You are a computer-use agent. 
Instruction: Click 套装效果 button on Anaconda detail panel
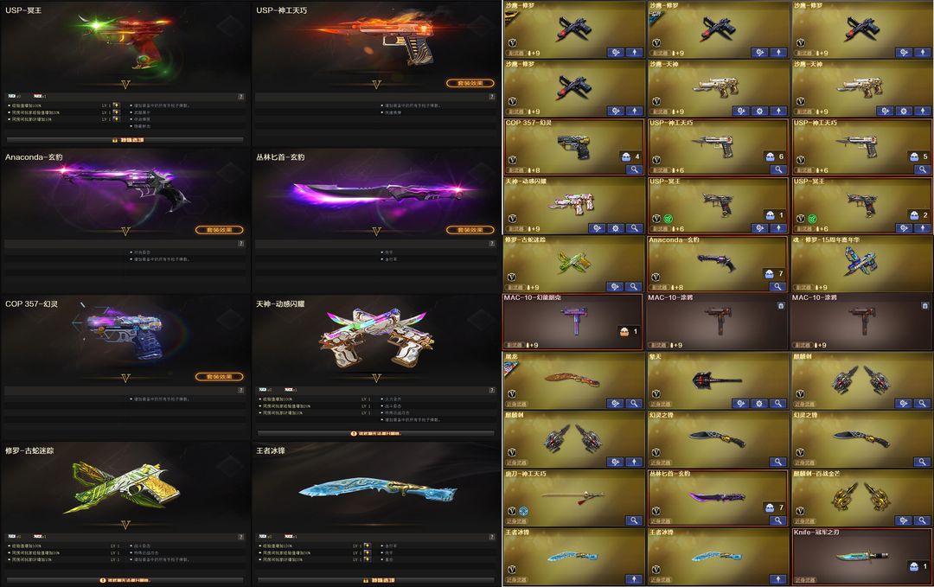pos(220,230)
